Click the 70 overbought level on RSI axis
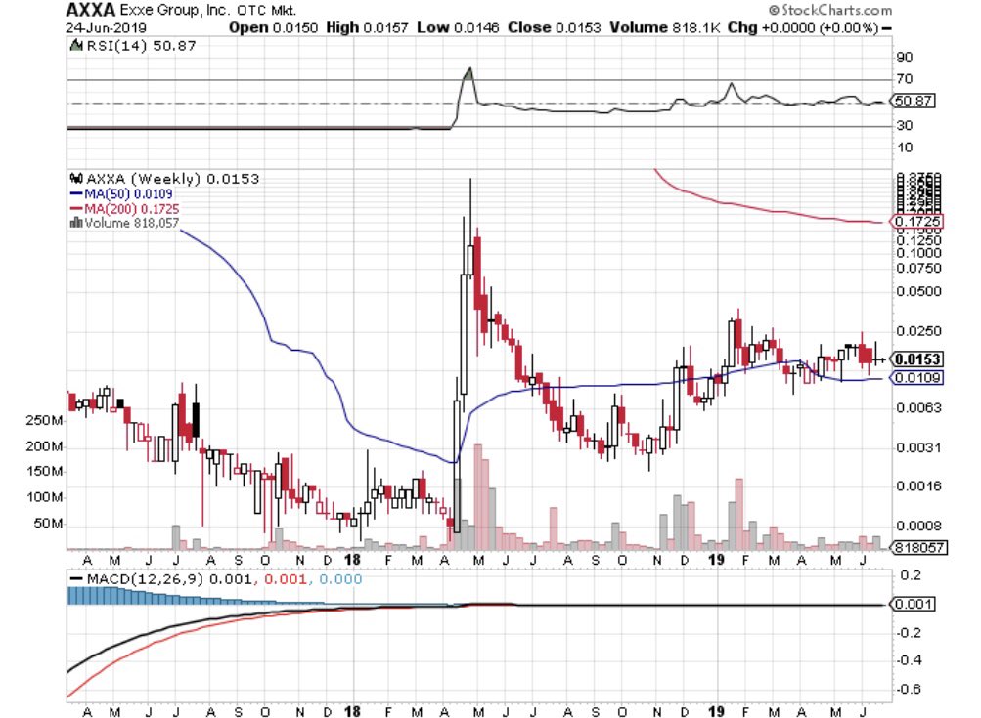 click(x=905, y=79)
